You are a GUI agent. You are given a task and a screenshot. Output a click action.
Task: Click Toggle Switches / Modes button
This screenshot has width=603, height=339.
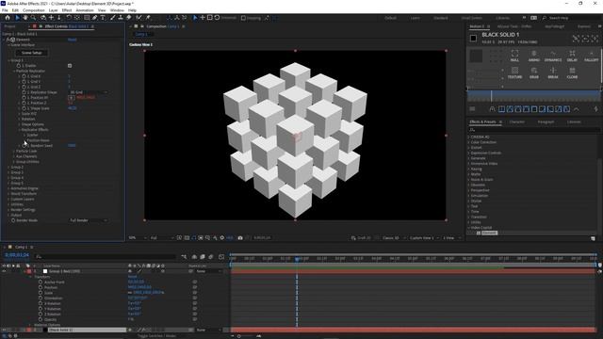click(x=157, y=335)
